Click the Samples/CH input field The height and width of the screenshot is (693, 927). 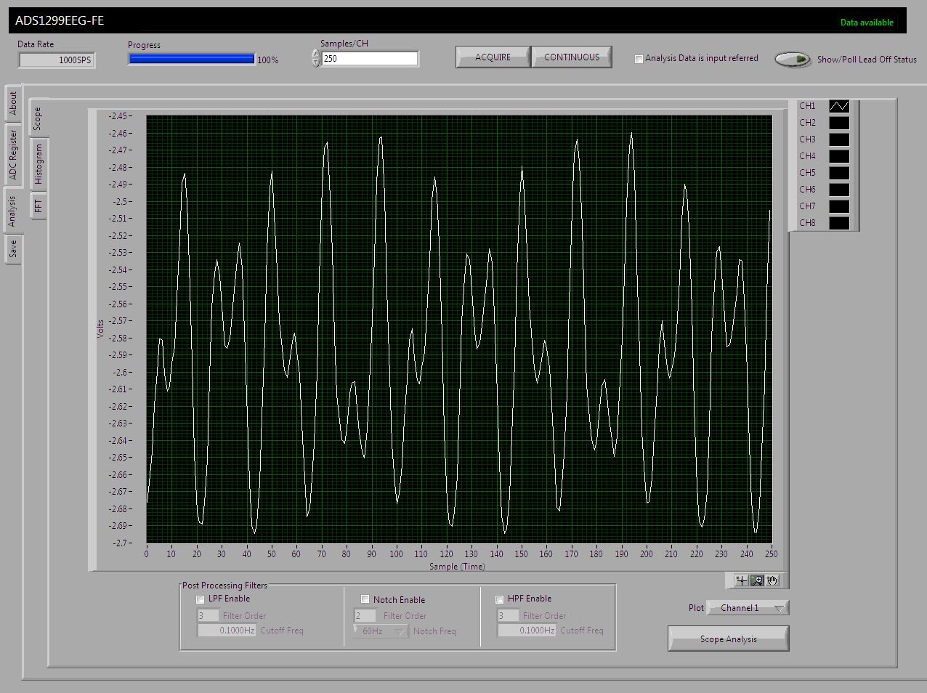tap(370, 59)
